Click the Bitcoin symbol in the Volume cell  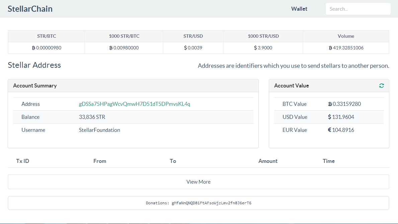tap(330, 48)
